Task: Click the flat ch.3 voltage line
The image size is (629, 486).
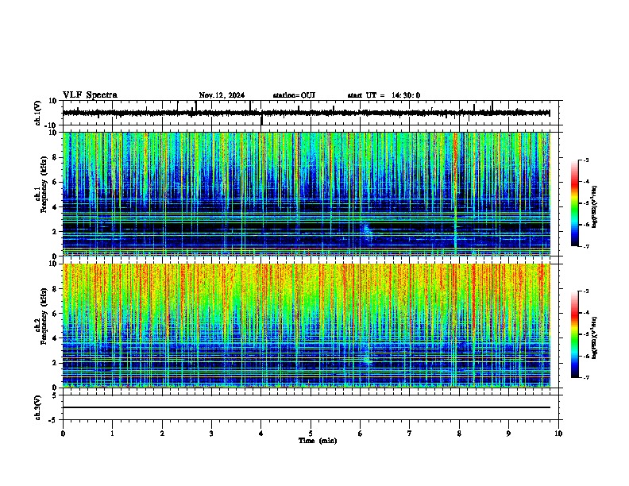Action: [x=306, y=407]
